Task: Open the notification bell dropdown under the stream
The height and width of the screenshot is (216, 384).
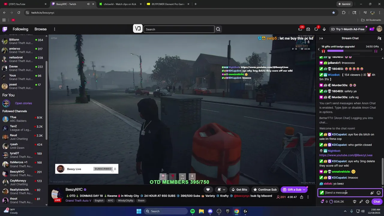Action: click(x=221, y=190)
